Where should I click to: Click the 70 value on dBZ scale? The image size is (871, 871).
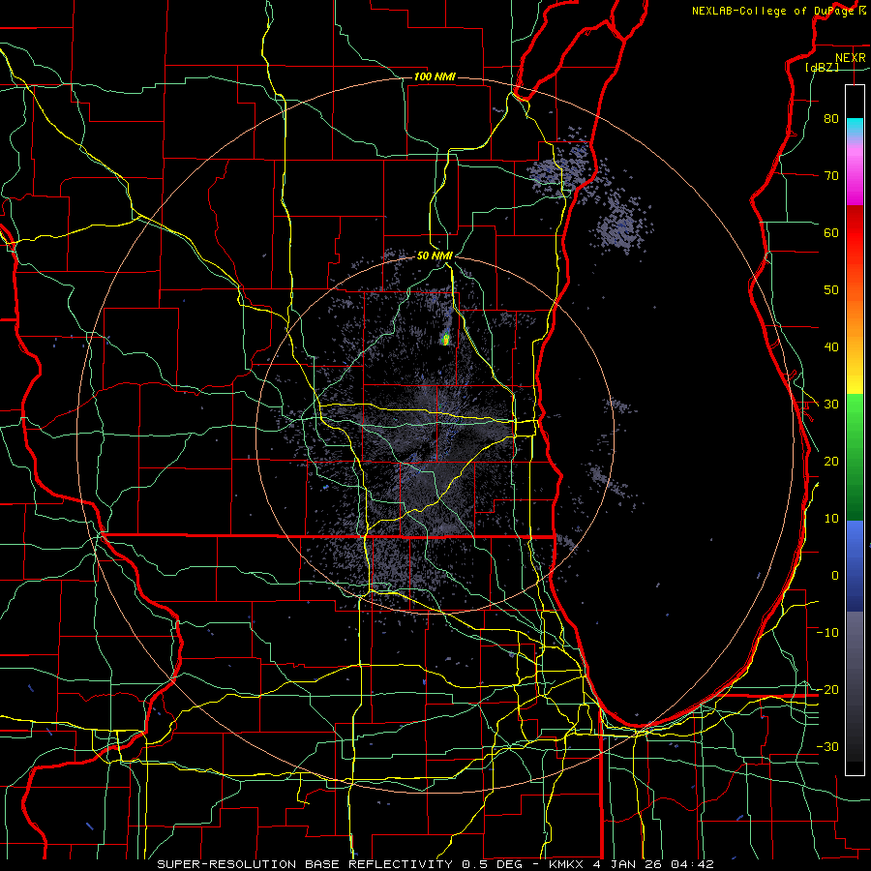click(831, 175)
